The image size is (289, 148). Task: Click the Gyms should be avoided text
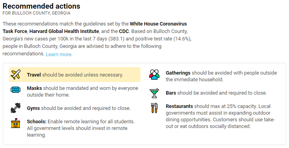(x=79, y=108)
